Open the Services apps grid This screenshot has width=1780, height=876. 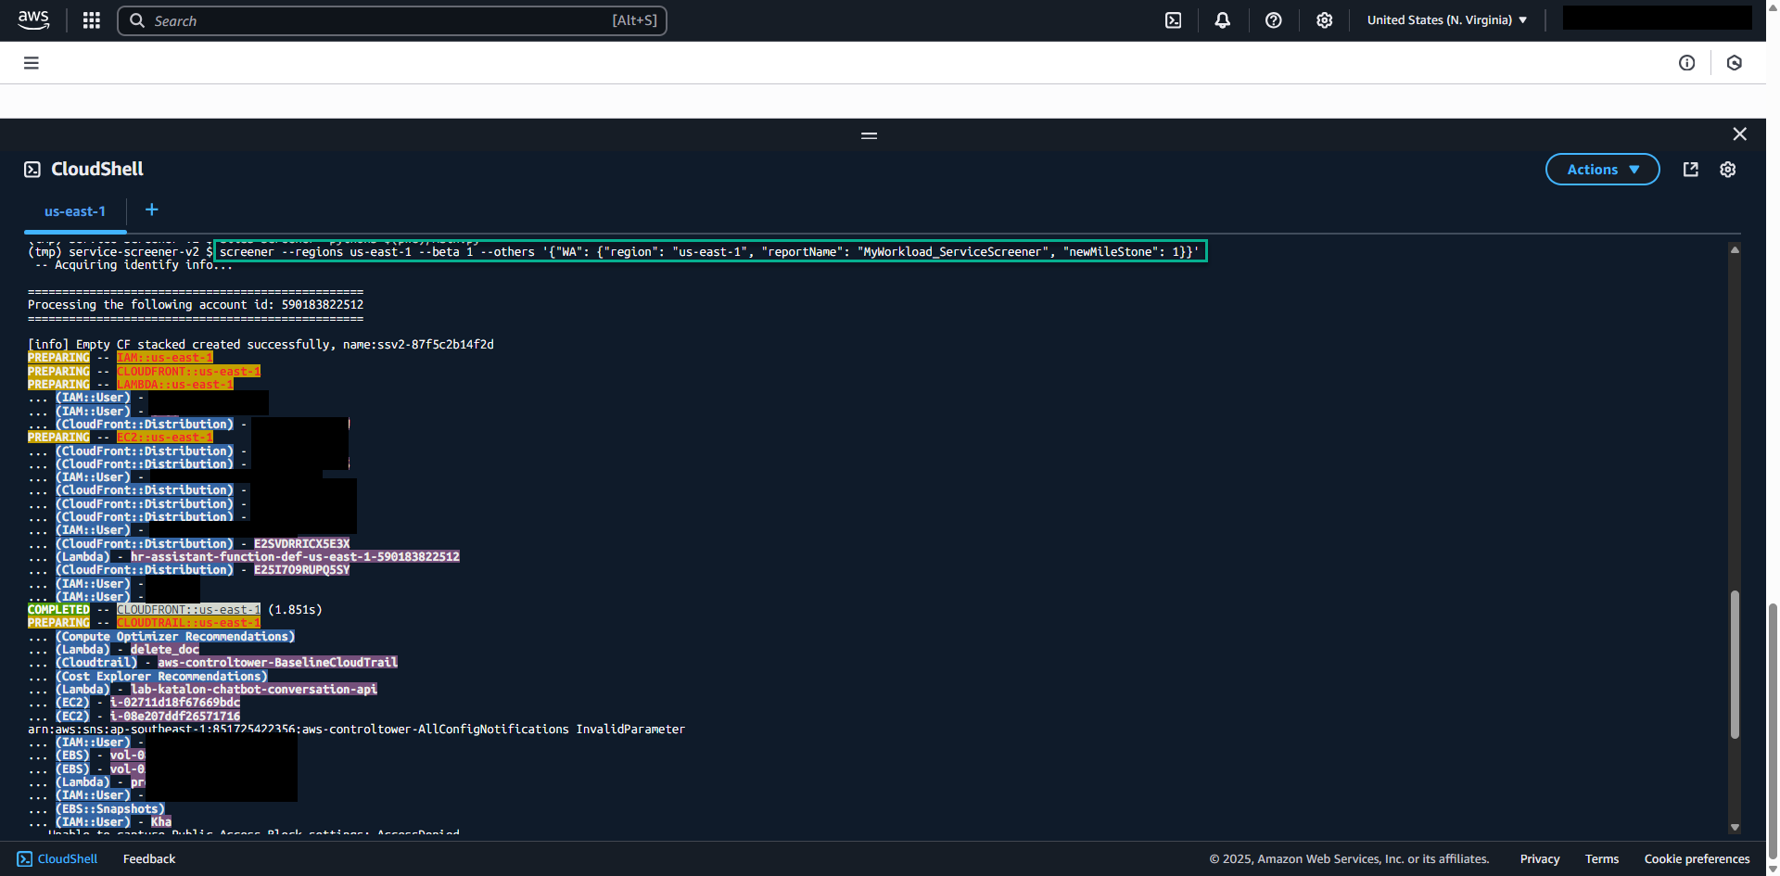click(91, 19)
